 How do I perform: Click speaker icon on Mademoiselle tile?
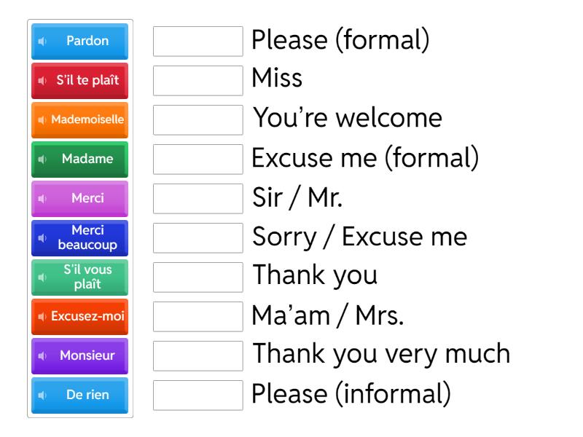pos(42,120)
